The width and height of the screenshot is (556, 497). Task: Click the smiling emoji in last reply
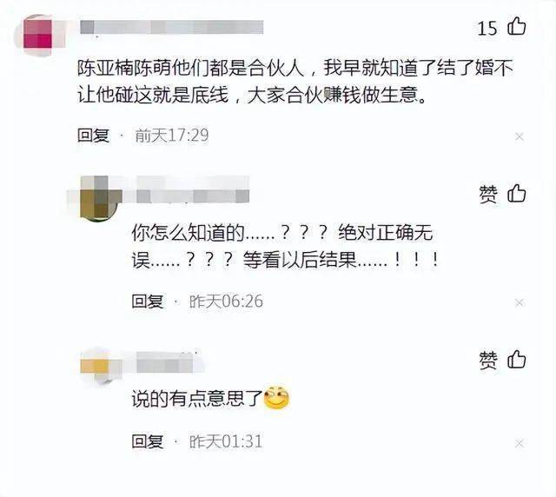click(x=276, y=398)
